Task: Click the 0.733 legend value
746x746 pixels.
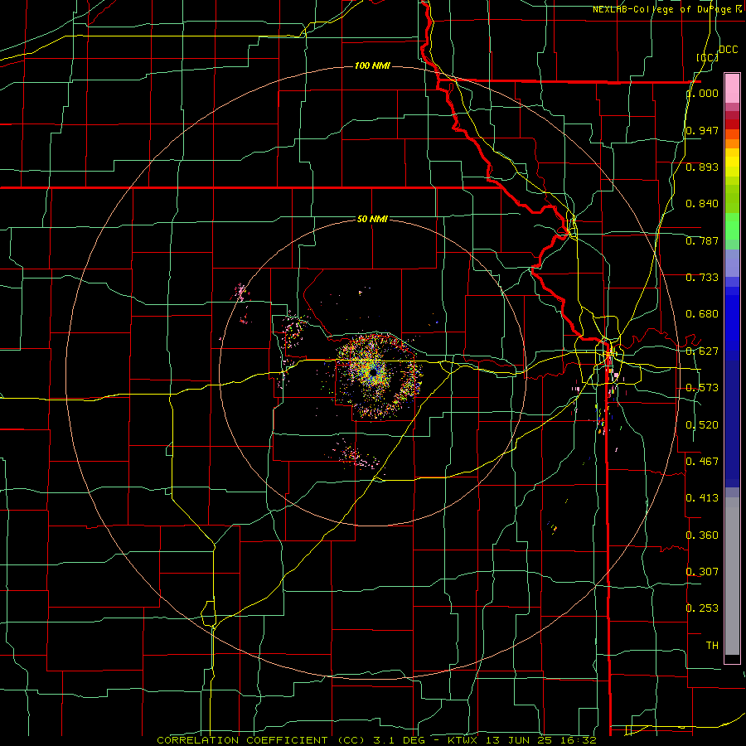Action: (702, 278)
